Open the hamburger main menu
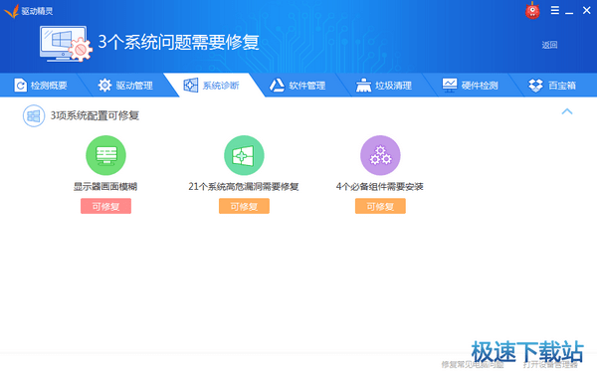Screen dimensions: 597x376 click(555, 10)
